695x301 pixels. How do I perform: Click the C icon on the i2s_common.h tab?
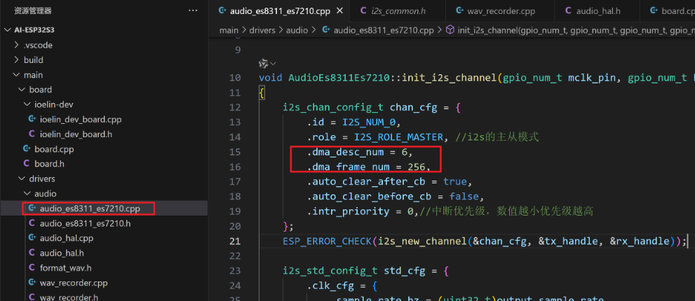click(x=363, y=11)
